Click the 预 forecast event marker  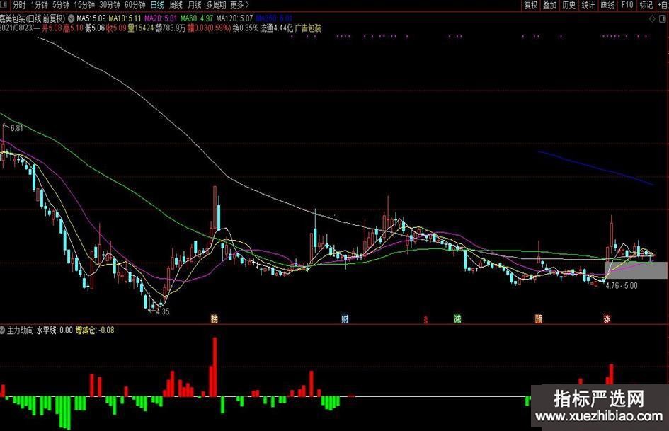tap(539, 318)
